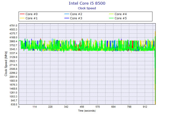The image size is (174, 116).
Task: Click the 1261.0 y-axis value
Action: point(13,93)
